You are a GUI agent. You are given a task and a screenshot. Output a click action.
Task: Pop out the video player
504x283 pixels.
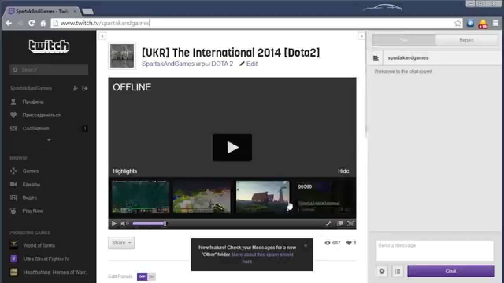pyautogui.click(x=340, y=224)
